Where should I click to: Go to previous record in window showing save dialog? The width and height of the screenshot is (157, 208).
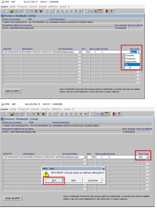[66, 114]
